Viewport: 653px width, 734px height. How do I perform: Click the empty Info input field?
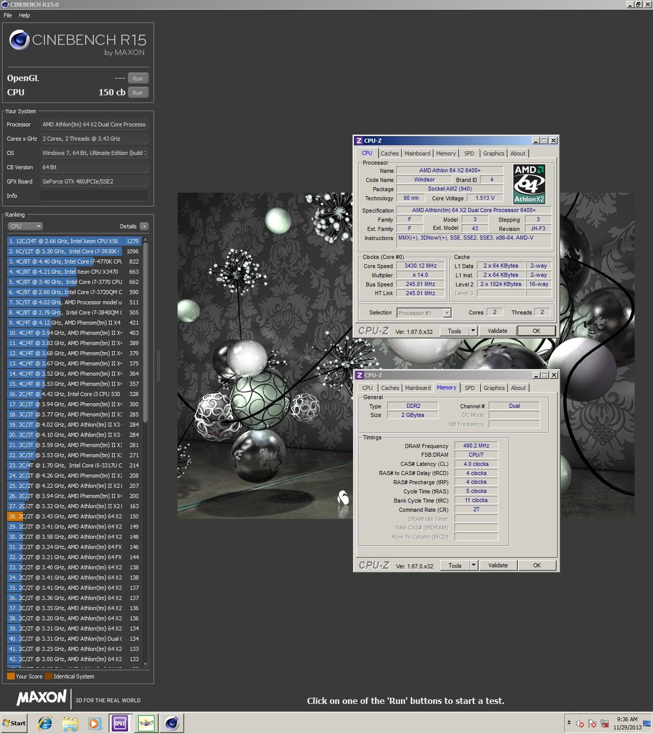94,196
